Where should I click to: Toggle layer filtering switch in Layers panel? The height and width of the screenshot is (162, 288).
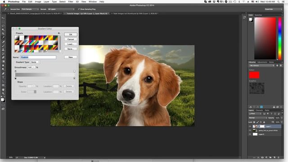click(x=282, y=113)
